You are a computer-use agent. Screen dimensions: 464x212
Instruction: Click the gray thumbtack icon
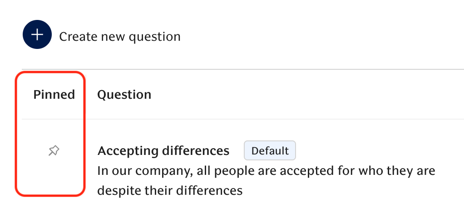tap(54, 151)
